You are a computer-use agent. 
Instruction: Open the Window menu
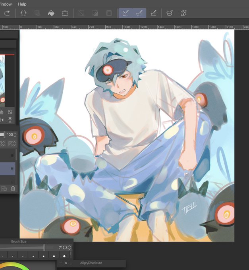6,4
